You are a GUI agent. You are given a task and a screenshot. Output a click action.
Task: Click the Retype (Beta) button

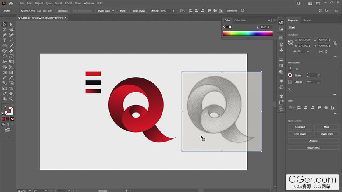coord(313,147)
